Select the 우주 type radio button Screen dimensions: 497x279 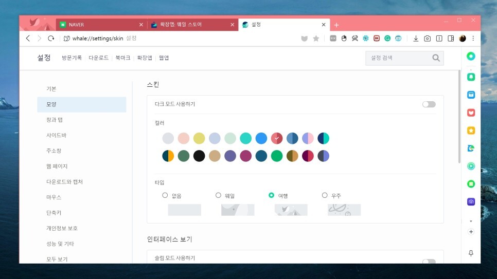[325, 195]
